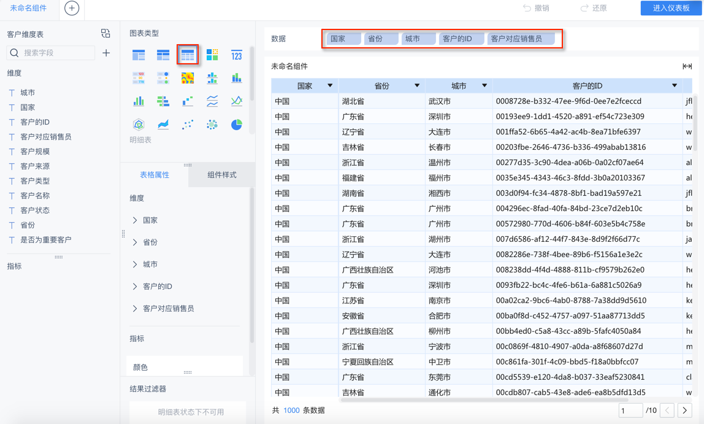Go to the previous results page

tap(668, 410)
